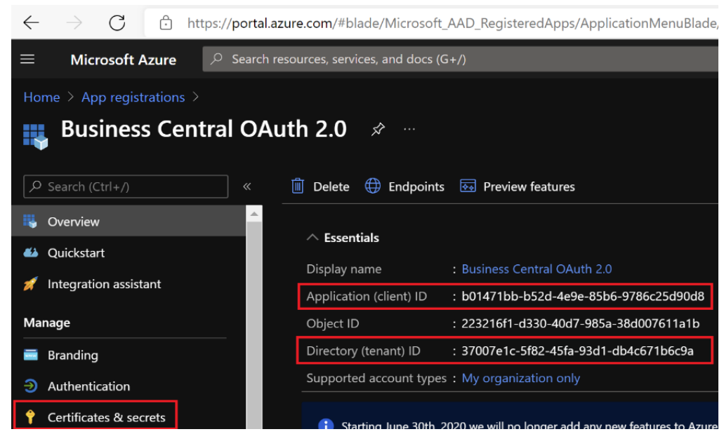Open the ellipsis more options menu

(409, 129)
